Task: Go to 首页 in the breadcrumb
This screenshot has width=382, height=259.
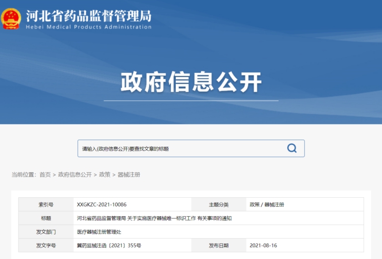Action: 45,174
